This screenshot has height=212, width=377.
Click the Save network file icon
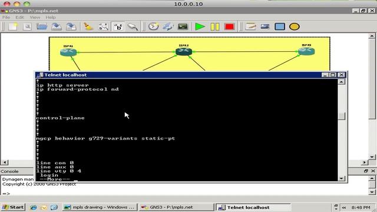57,26
